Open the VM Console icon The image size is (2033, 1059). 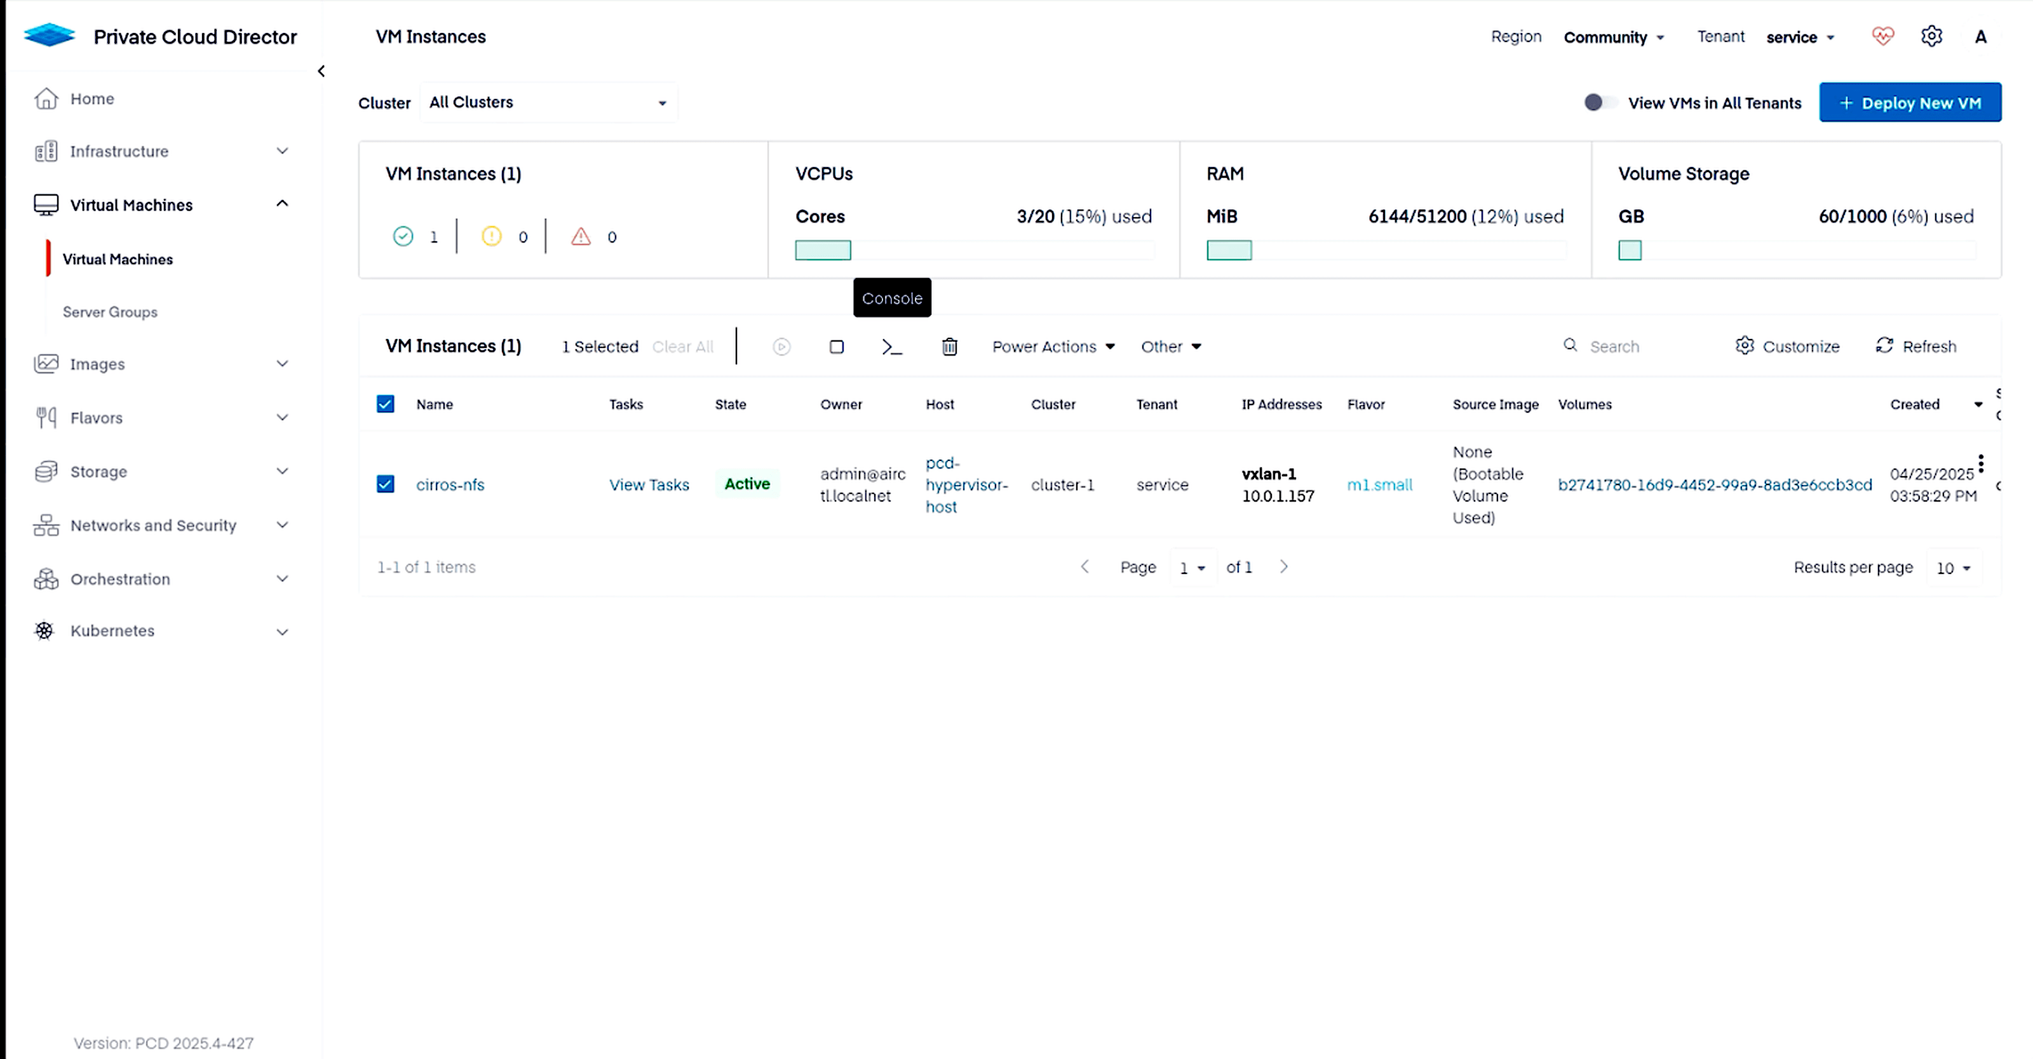point(892,347)
